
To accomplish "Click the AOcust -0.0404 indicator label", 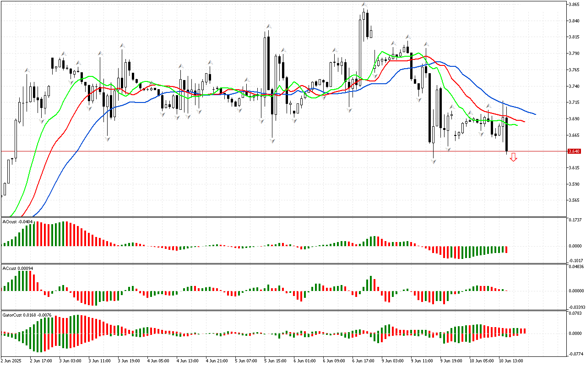I will 18,221.
